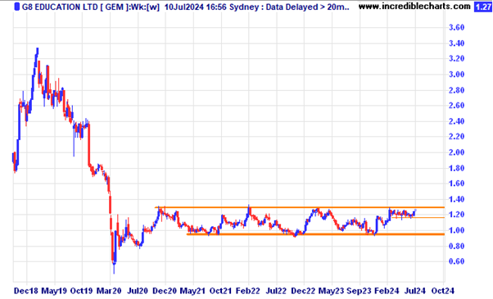Click the 2.80 price axis label

(456, 90)
